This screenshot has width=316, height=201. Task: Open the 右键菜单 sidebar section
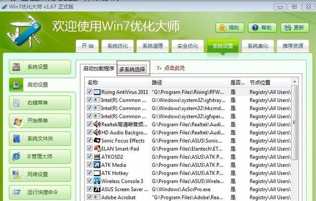[x=40, y=103]
